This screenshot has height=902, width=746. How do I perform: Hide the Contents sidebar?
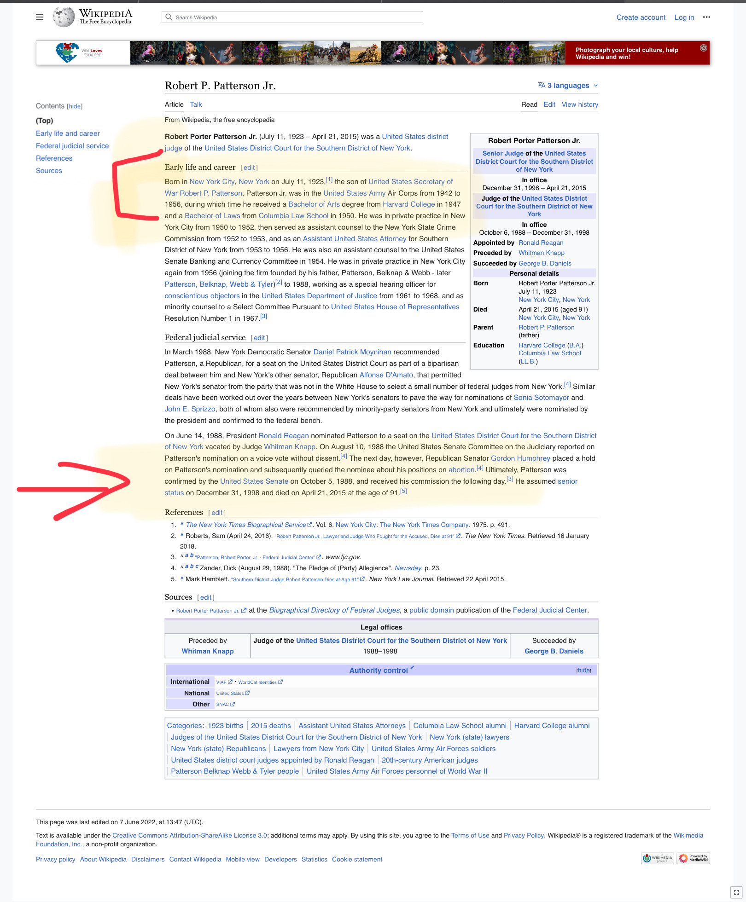point(75,106)
